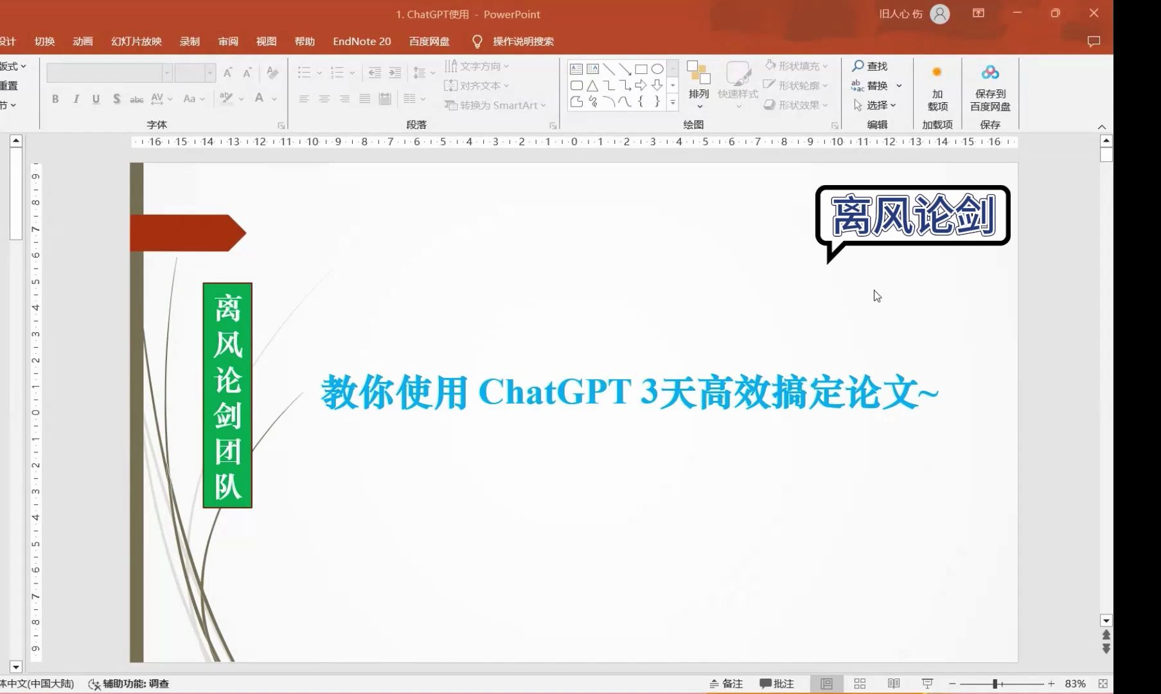The image size is (1161, 694).
Task: Click the increase font size icon
Action: 227,73
